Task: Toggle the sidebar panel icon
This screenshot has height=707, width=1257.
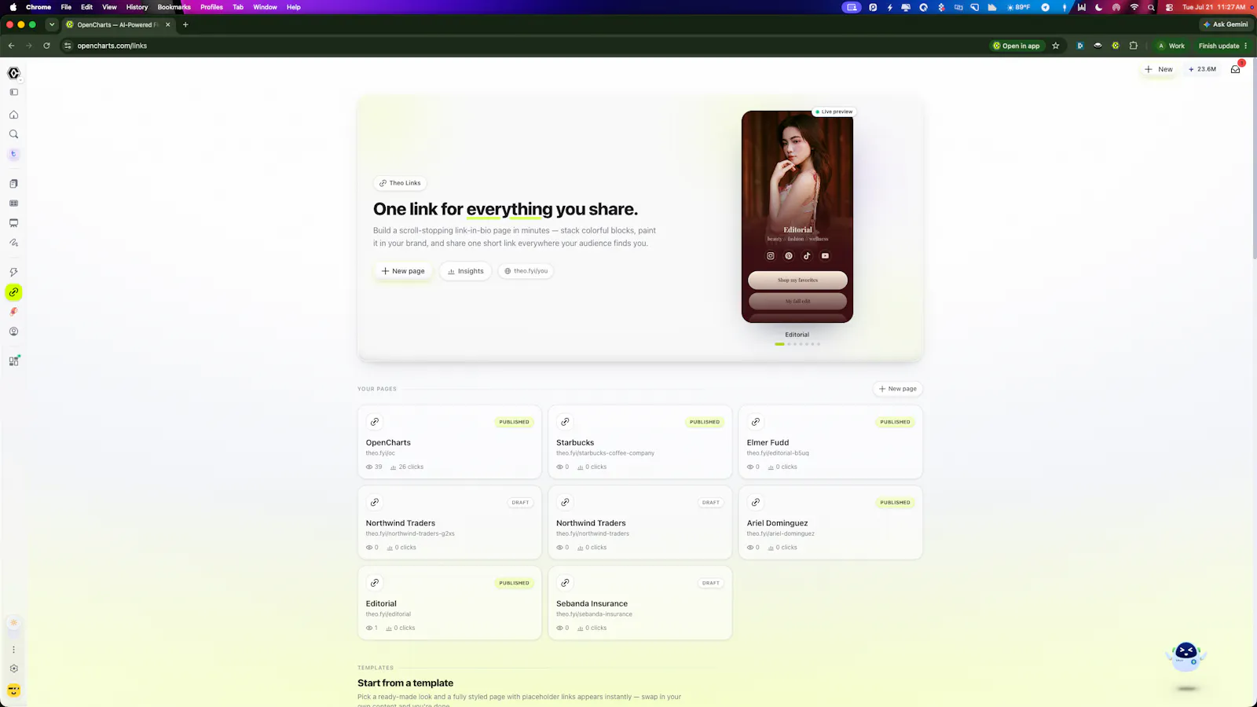Action: coord(13,93)
